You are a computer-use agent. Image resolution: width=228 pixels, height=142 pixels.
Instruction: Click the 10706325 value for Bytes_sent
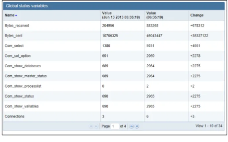[110, 36]
